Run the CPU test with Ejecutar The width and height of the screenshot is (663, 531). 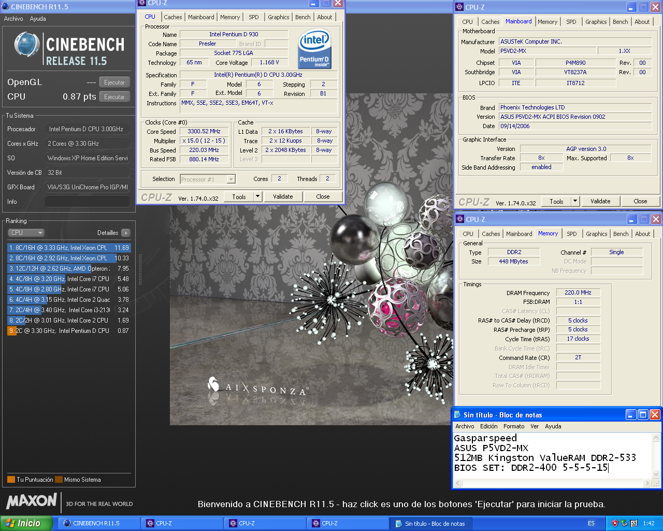click(114, 97)
